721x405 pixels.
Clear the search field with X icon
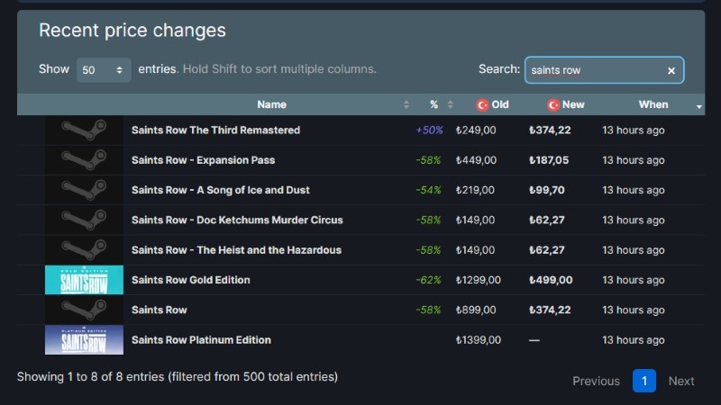tap(671, 70)
